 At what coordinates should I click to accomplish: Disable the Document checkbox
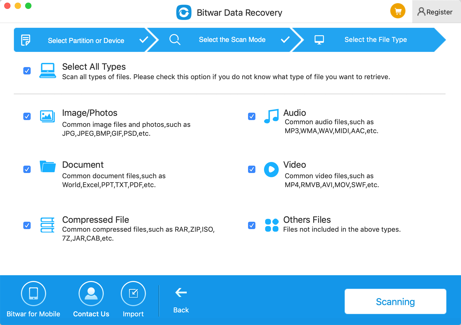(27, 169)
